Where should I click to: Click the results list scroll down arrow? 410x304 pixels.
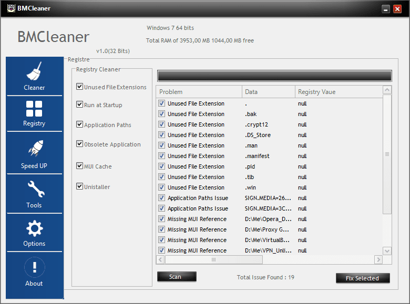387,251
